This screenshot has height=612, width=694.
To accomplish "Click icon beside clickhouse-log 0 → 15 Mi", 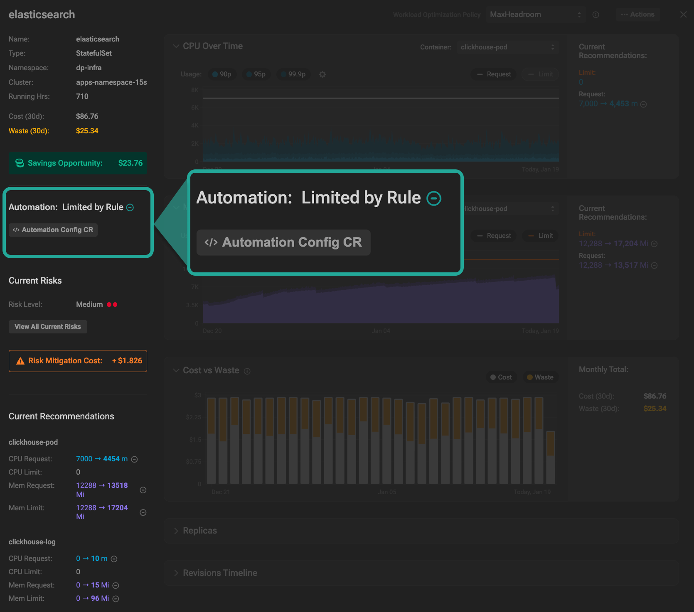I will pos(116,585).
